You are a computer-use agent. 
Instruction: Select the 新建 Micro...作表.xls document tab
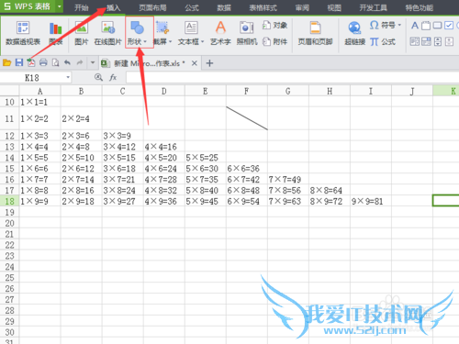(x=150, y=63)
